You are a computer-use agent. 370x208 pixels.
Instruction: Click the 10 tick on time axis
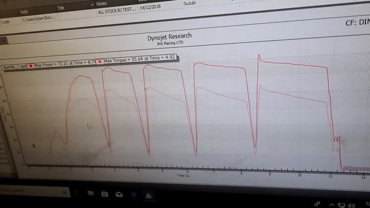299,175
